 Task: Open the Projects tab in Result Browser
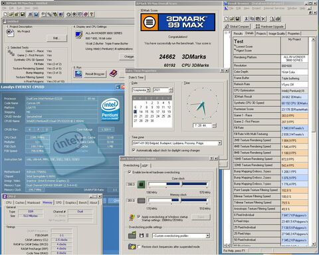[261, 33]
